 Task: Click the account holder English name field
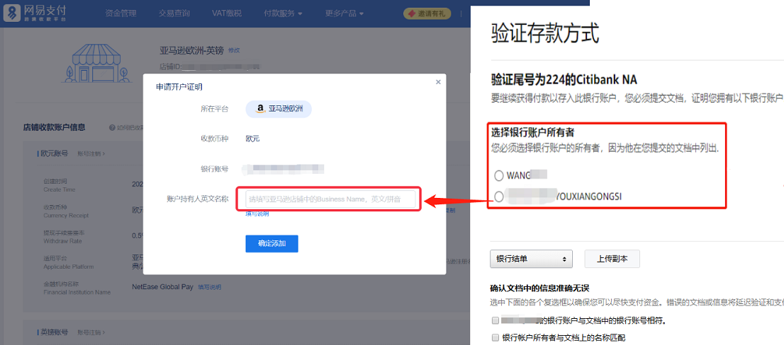pyautogui.click(x=330, y=199)
